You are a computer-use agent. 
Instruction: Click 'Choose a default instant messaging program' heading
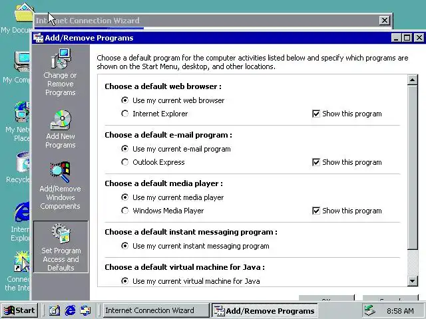click(x=191, y=232)
